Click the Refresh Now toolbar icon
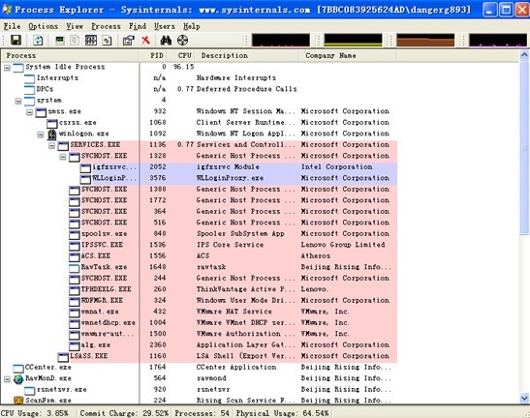This screenshot has height=418, width=530. point(38,41)
